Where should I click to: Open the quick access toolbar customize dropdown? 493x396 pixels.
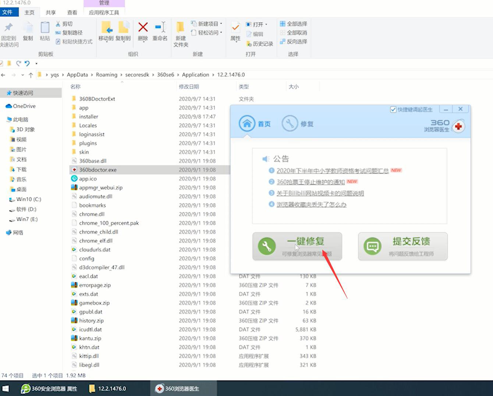(x=36, y=64)
